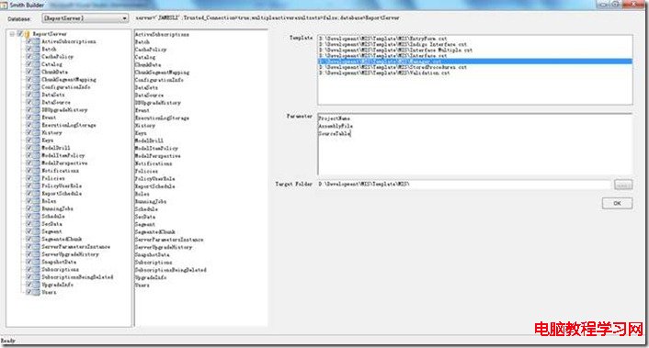The image size is (649, 348).
Task: Select the Interface.cst template entry
Action: (x=474, y=56)
